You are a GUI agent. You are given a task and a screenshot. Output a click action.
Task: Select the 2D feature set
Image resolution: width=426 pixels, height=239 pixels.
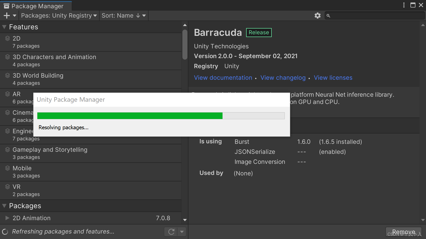[x=91, y=42]
